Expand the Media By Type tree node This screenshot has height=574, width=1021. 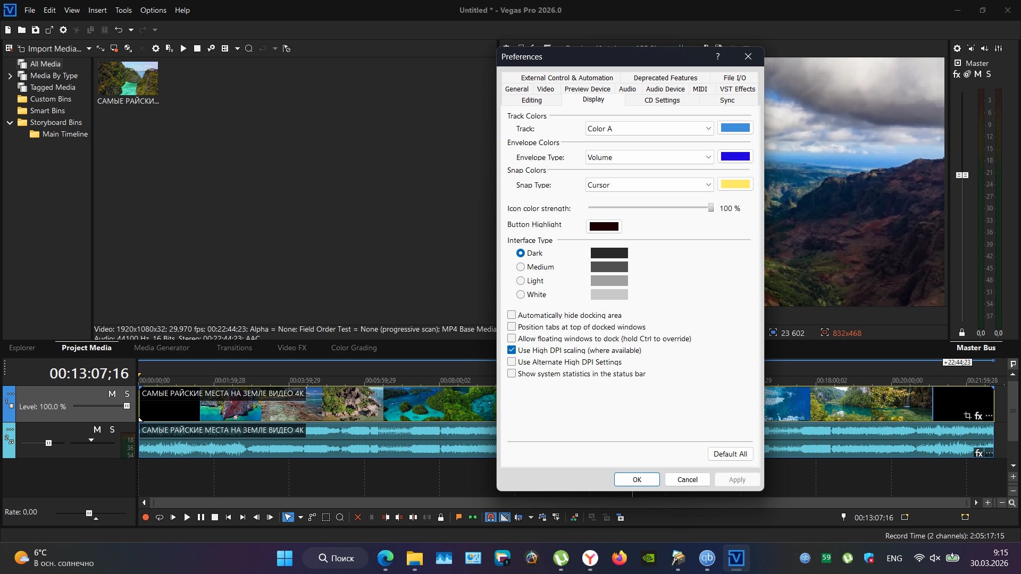[x=10, y=76]
